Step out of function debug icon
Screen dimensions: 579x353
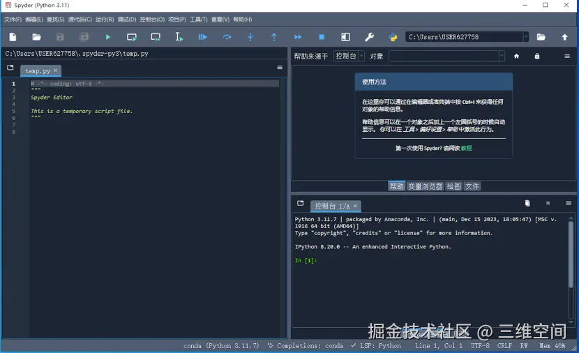click(274, 37)
